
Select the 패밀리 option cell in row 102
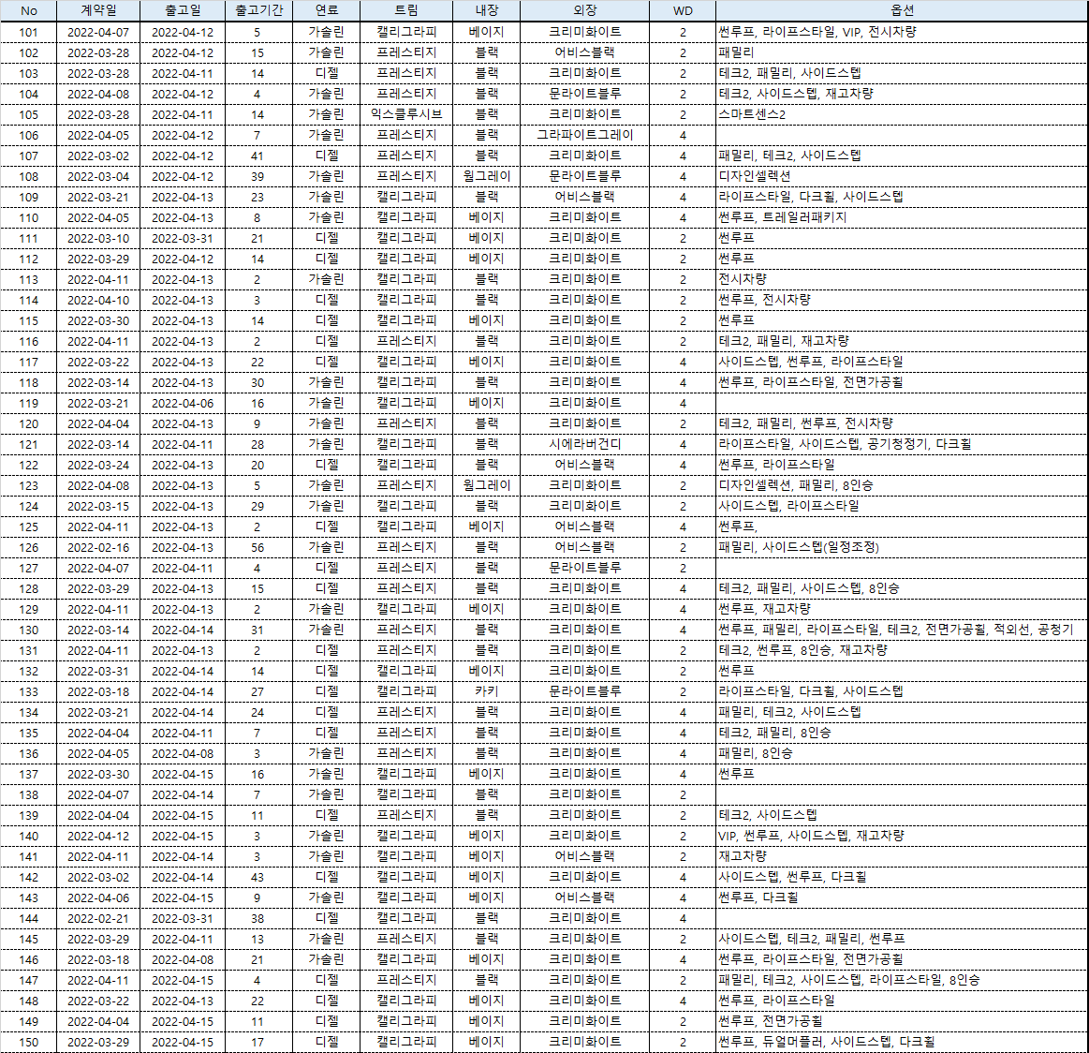(902, 52)
